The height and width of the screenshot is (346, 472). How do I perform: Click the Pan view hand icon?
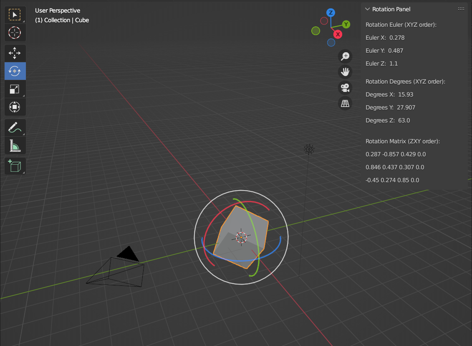point(345,72)
